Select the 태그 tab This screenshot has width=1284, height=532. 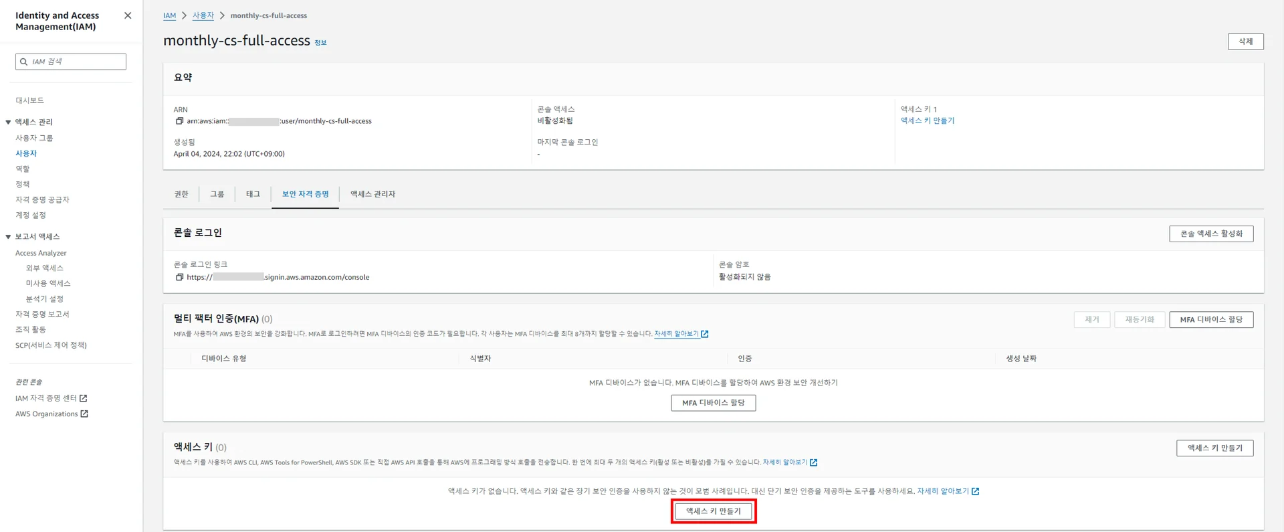click(x=253, y=194)
